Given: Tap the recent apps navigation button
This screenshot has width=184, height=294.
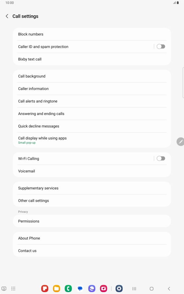Looking at the screenshot, I should click(134, 288).
